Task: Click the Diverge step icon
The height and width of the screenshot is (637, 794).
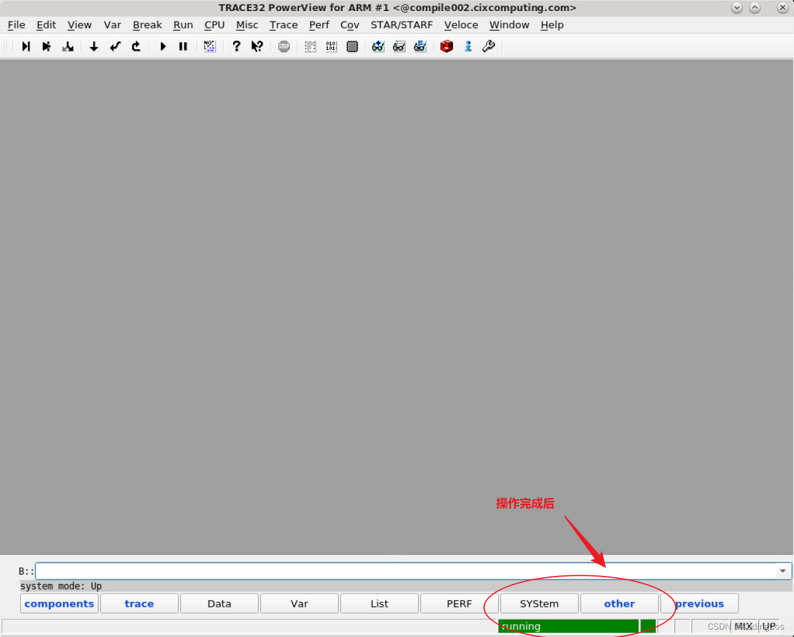Action: pos(68,46)
